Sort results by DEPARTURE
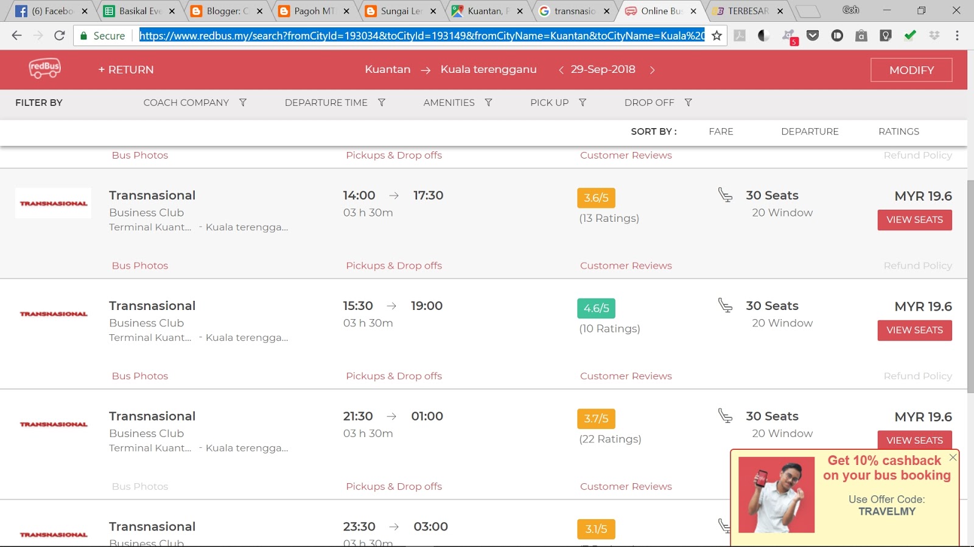The image size is (974, 547). 810,131
